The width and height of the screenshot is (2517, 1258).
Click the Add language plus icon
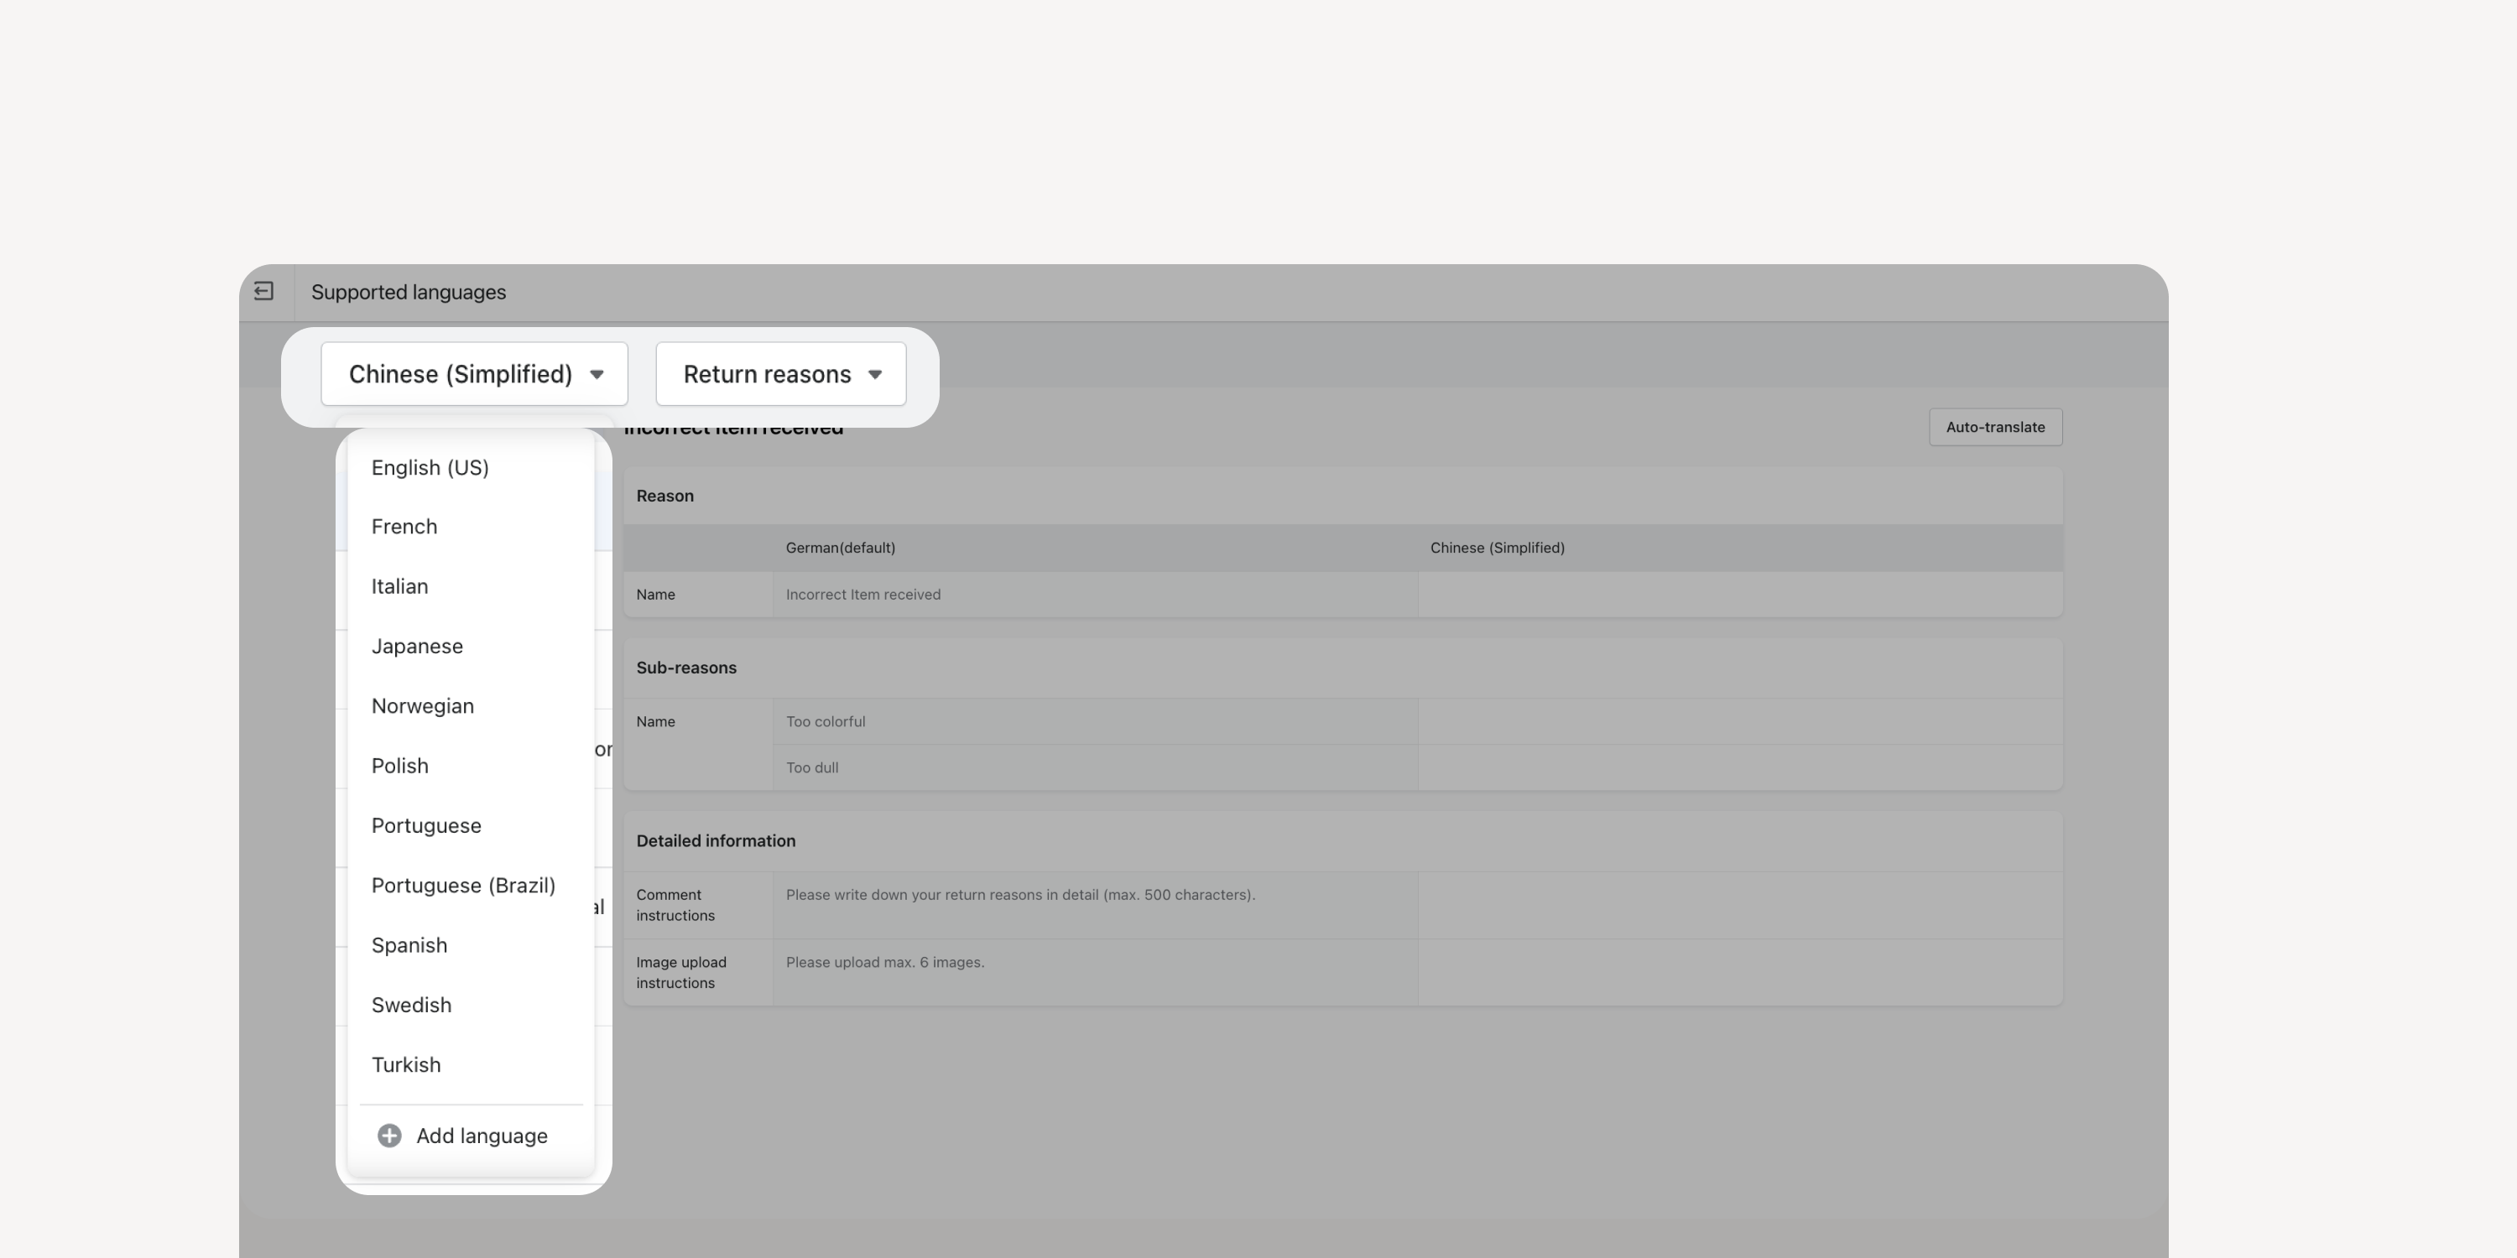pos(390,1136)
